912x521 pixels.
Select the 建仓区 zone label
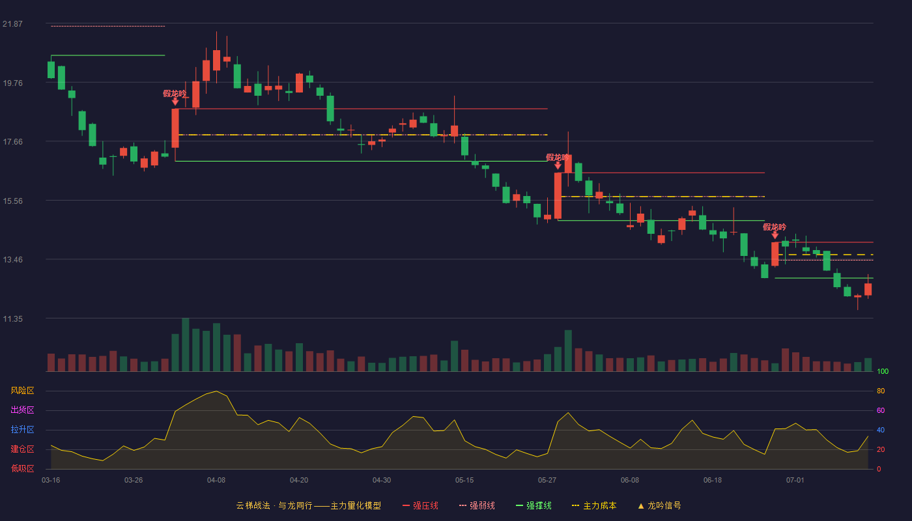(22, 449)
